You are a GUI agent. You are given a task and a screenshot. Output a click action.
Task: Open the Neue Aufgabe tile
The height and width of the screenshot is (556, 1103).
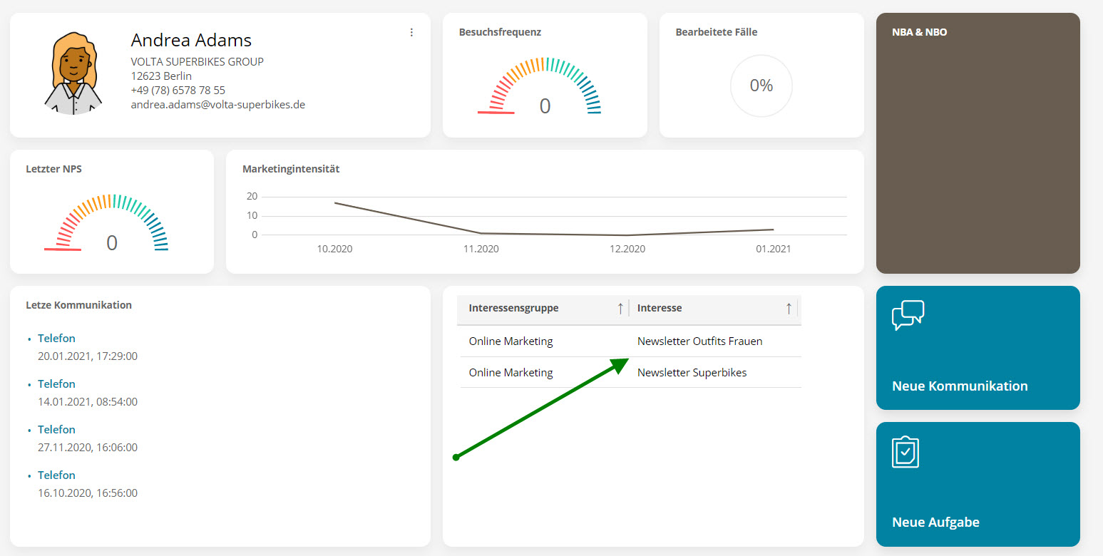click(x=978, y=484)
